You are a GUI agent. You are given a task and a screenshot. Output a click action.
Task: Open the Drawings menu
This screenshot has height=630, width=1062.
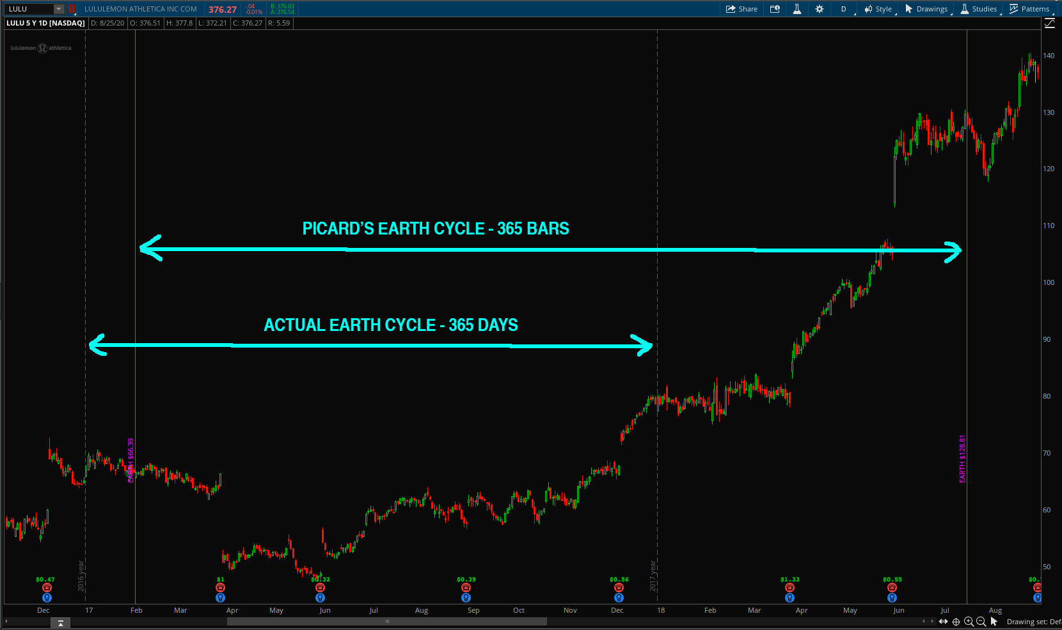click(x=927, y=9)
